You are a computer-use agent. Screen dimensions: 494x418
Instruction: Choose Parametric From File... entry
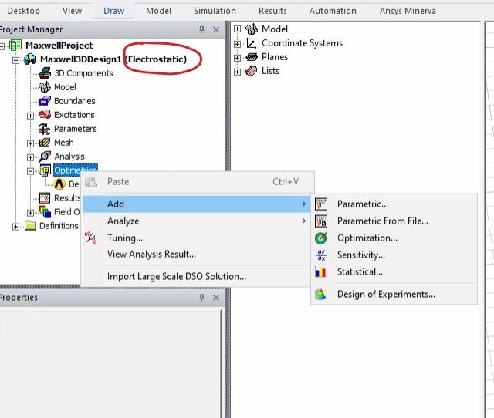pyautogui.click(x=394, y=221)
